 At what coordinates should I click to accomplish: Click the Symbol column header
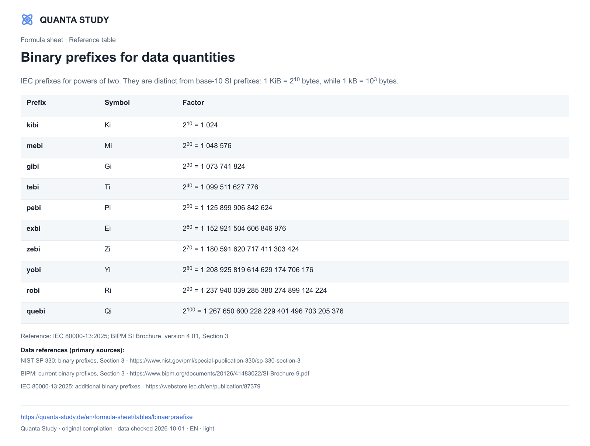pos(117,103)
